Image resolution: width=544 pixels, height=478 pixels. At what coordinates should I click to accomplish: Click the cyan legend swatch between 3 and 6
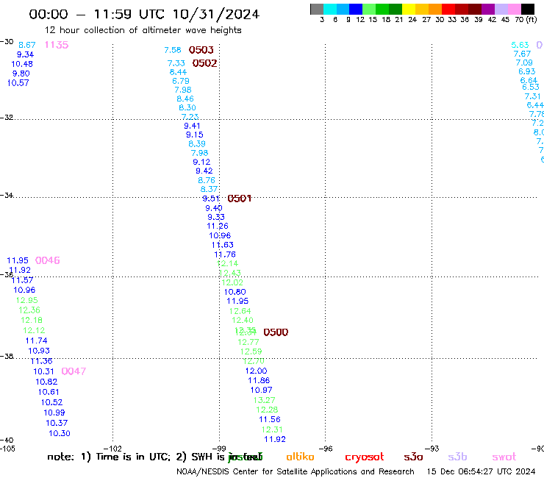click(x=330, y=9)
